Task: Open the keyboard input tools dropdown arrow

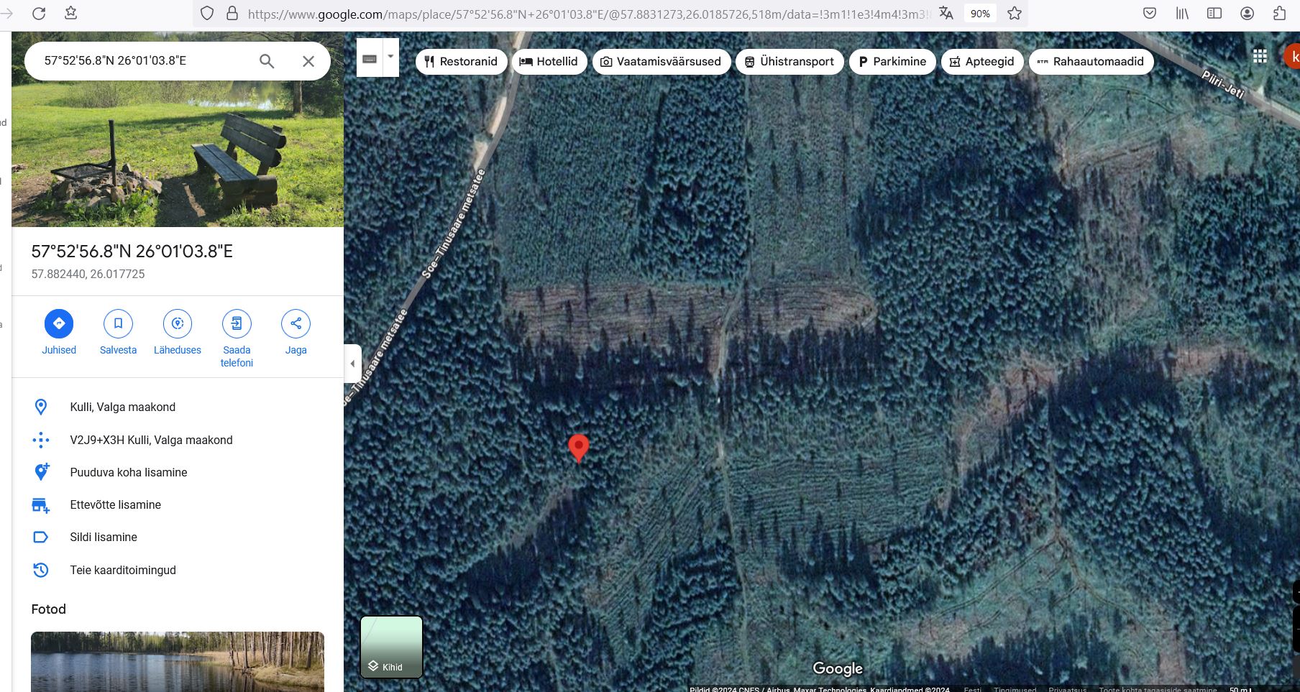Action: [390, 57]
